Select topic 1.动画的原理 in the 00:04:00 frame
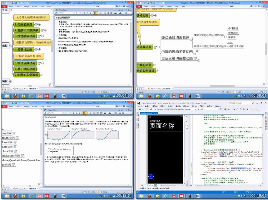 tap(24, 25)
